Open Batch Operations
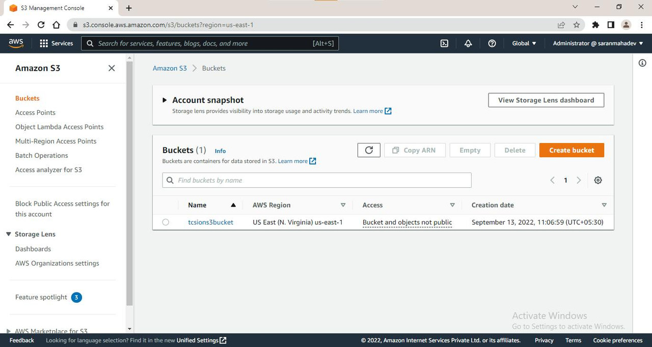This screenshot has height=347, width=652. pos(41,155)
